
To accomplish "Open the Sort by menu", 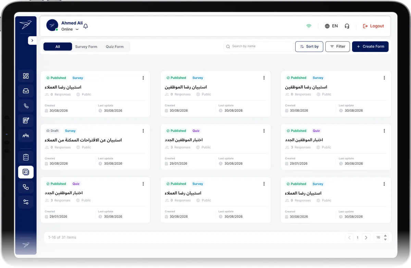I will [309, 47].
